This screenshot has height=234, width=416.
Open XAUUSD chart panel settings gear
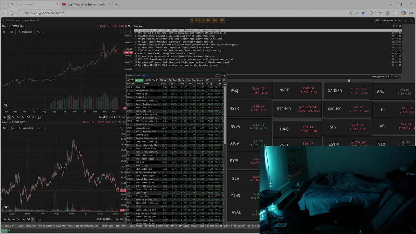pos(129,26)
